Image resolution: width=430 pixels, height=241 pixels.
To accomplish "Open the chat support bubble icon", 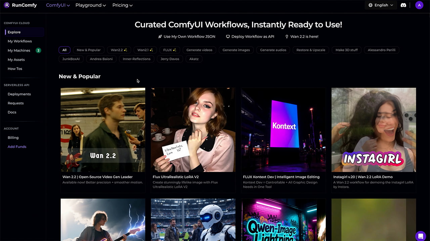I will [420, 236].
